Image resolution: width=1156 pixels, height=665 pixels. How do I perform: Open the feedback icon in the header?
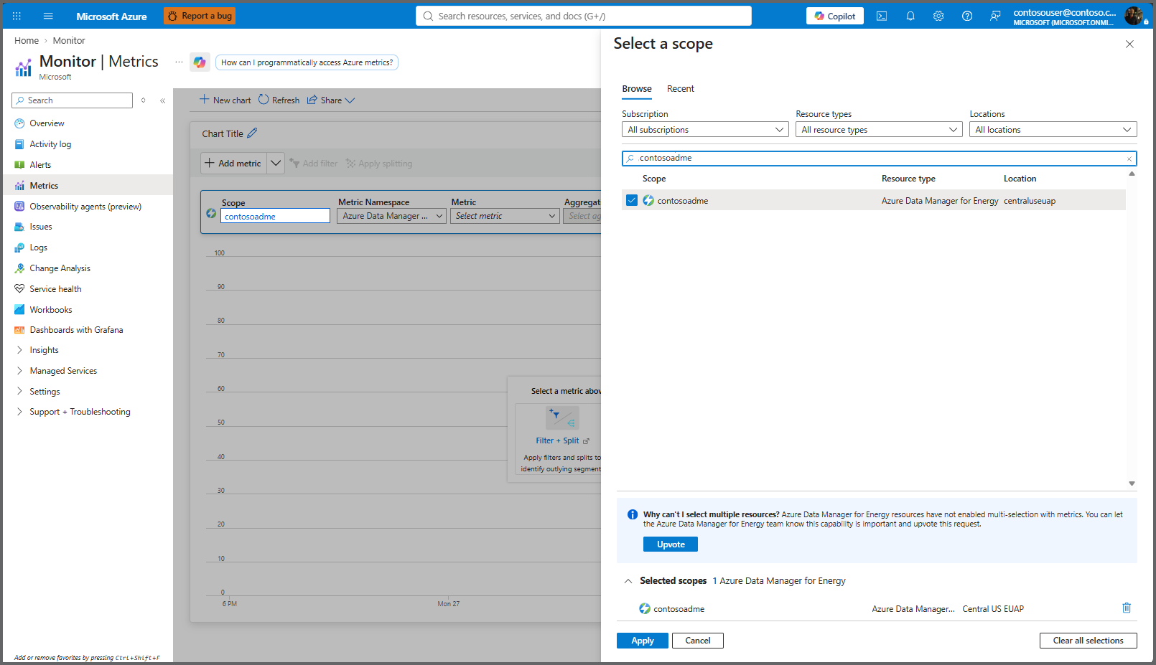point(995,16)
